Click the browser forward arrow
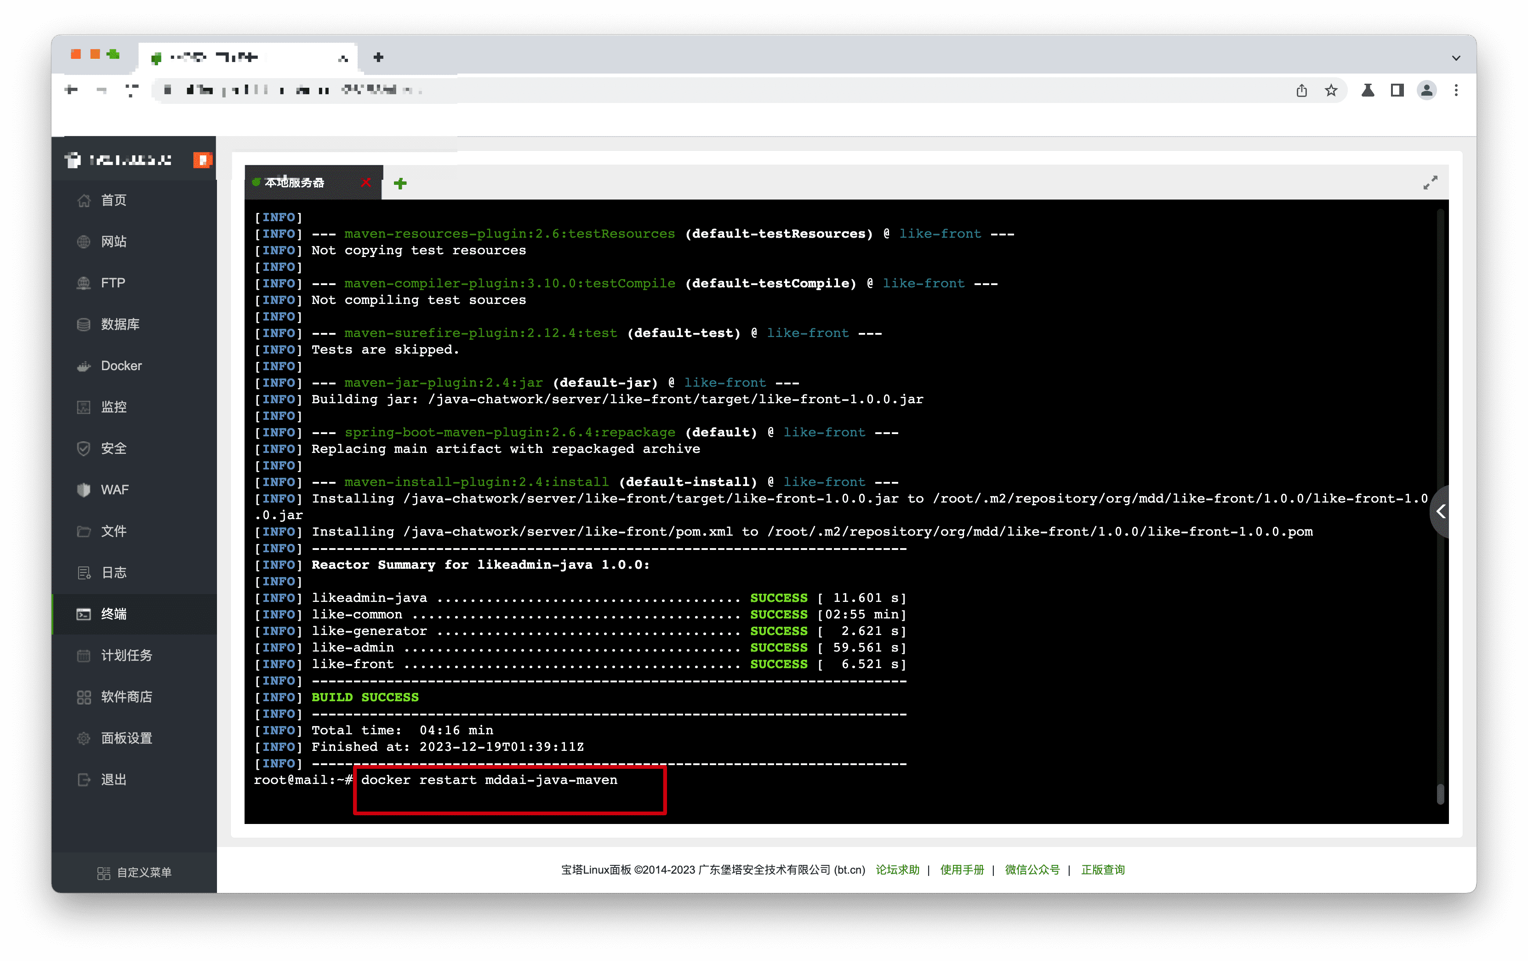 102,90
